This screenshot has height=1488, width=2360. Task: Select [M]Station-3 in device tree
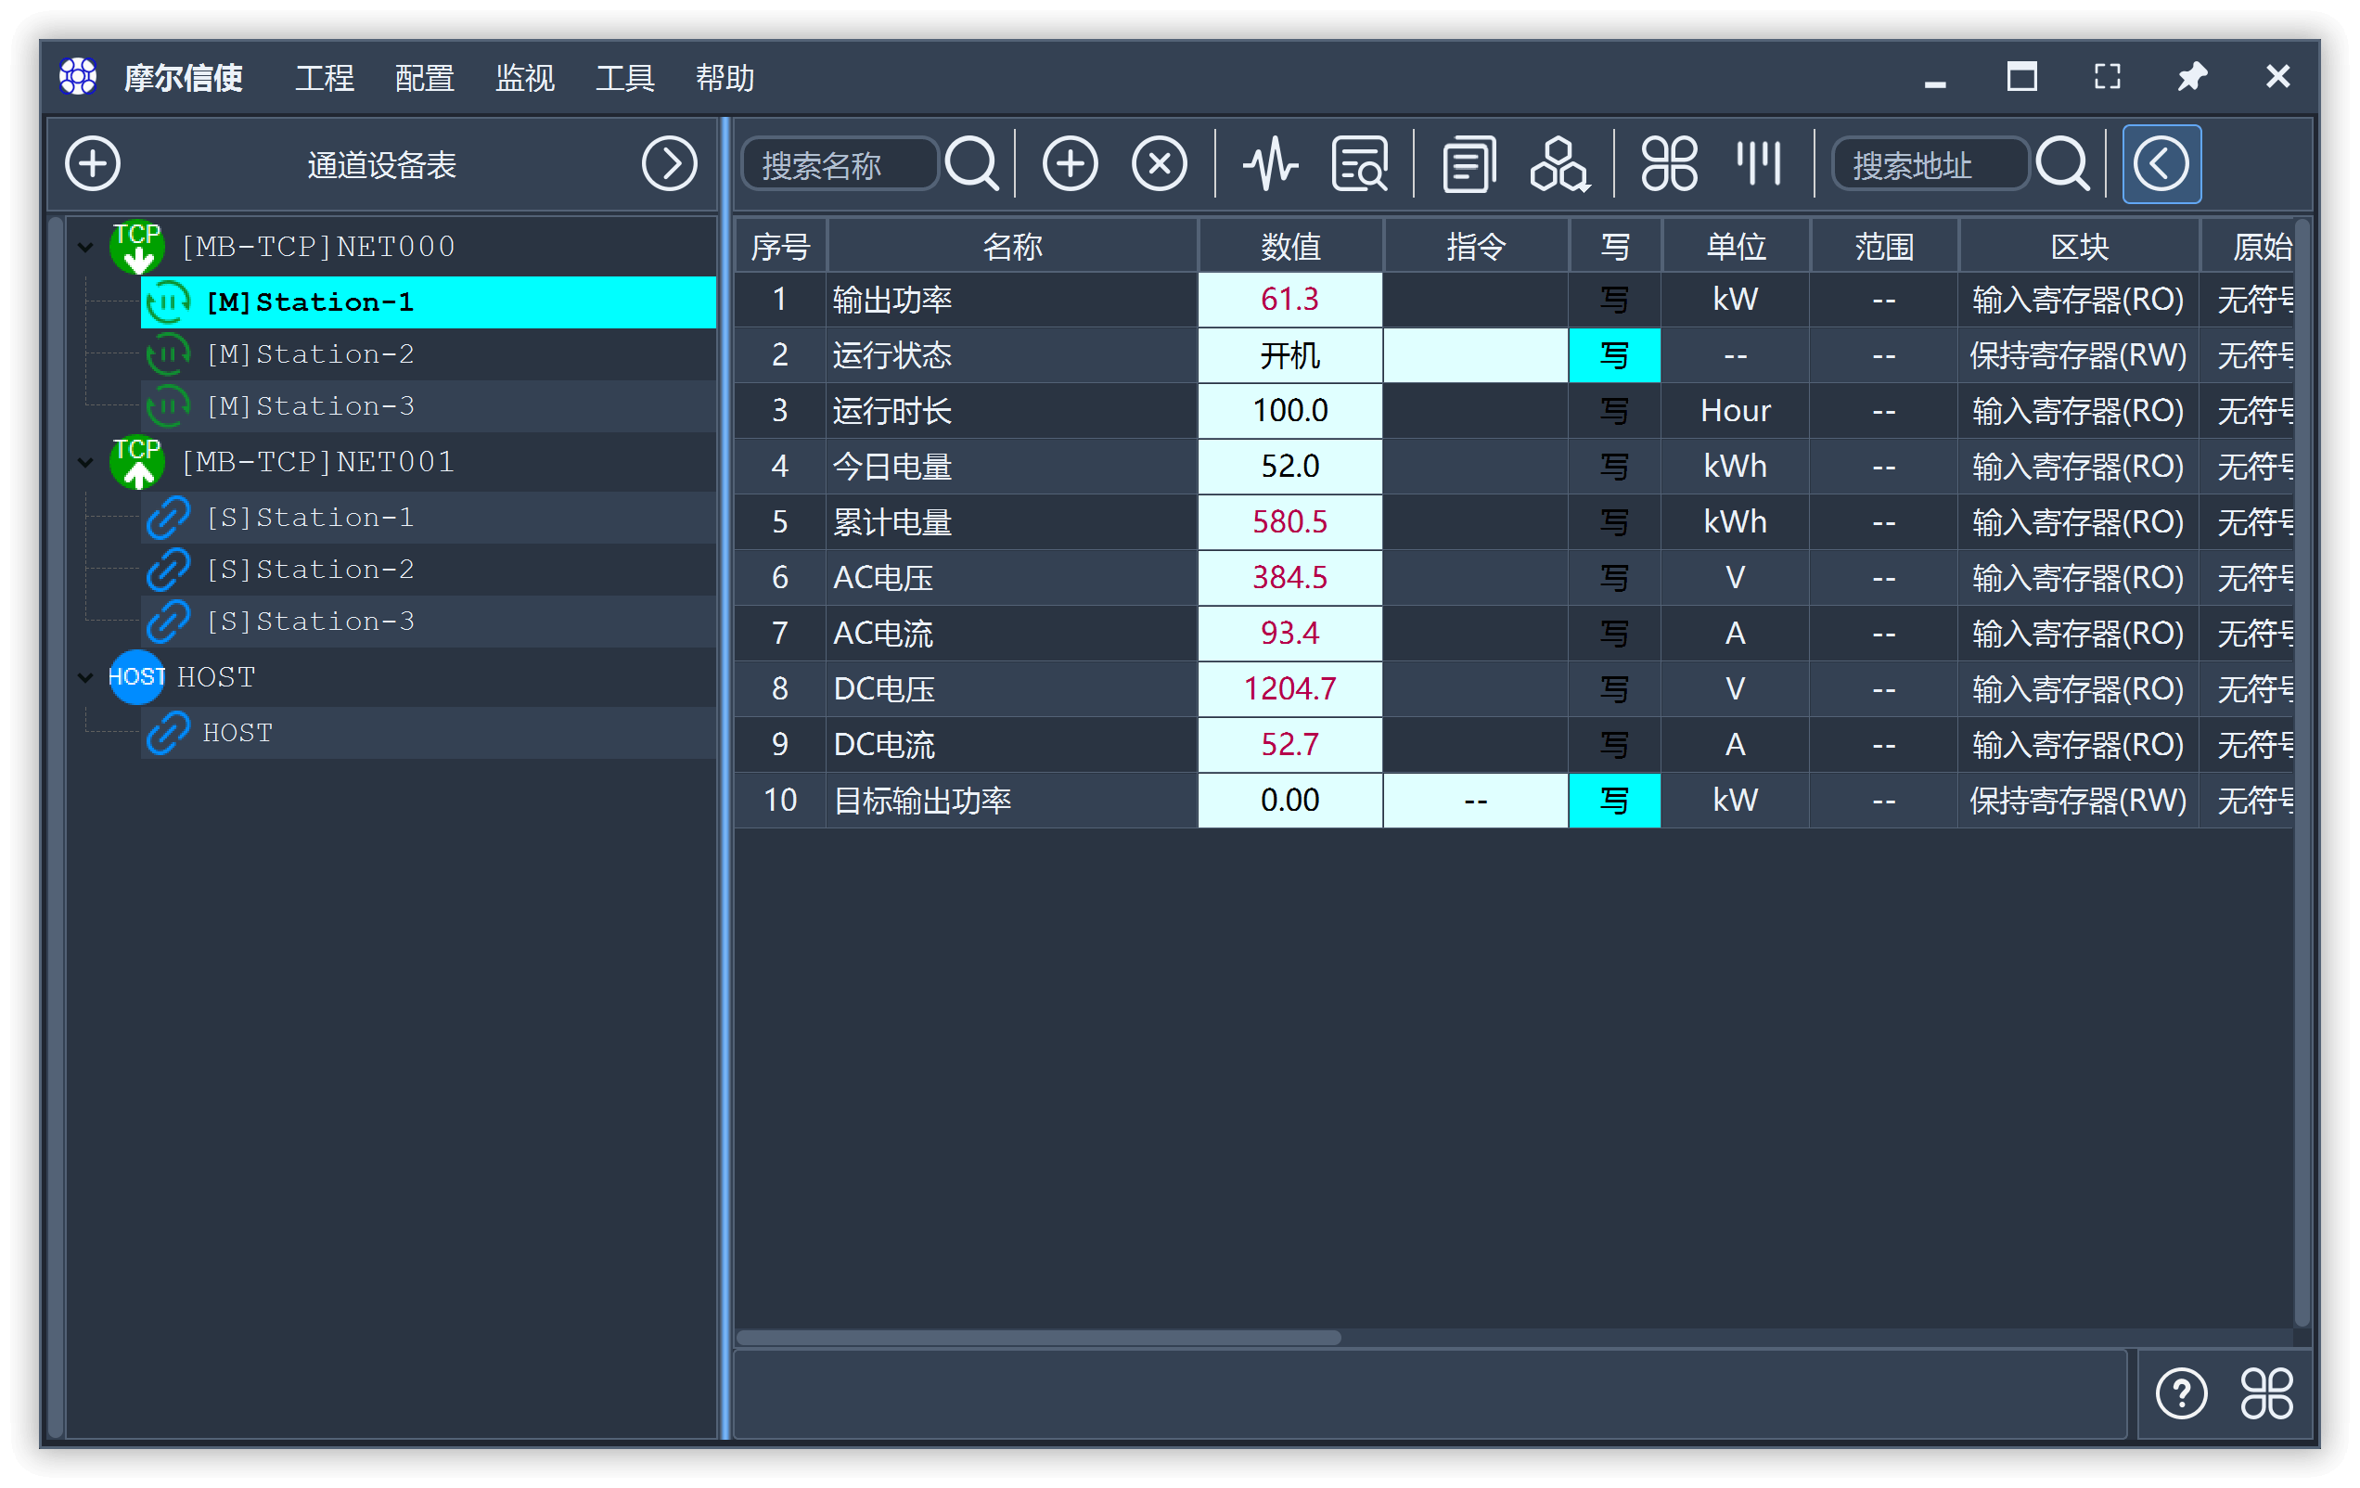pos(430,405)
